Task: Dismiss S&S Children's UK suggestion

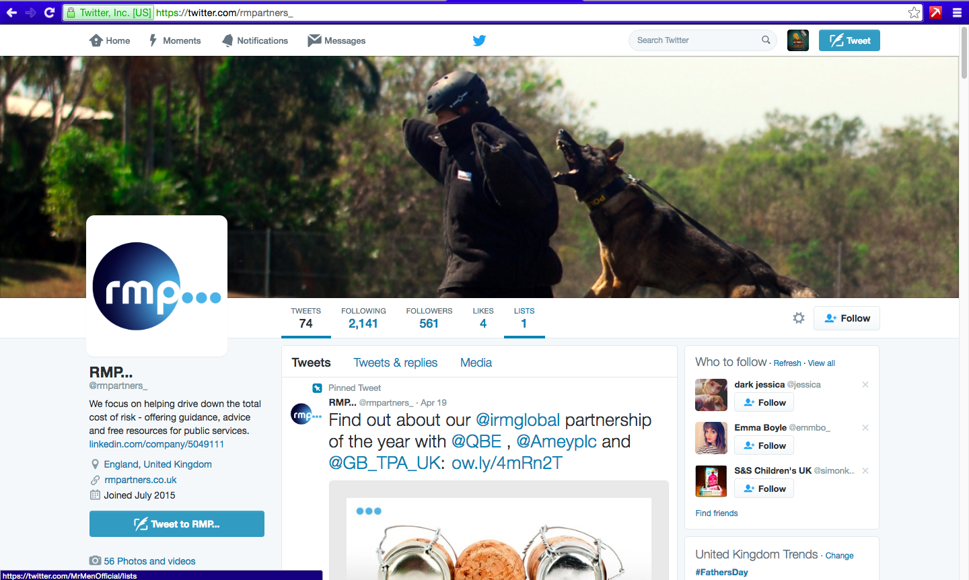Action: (865, 471)
